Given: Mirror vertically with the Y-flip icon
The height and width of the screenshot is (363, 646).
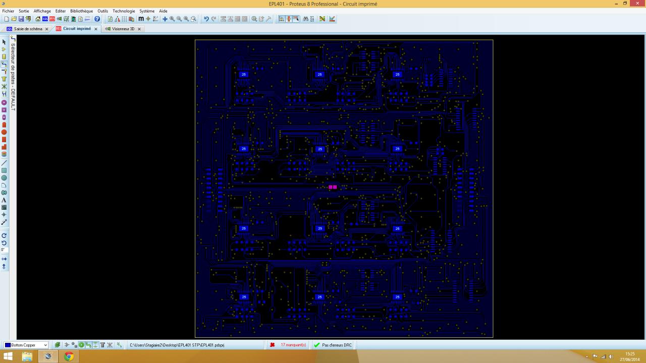Looking at the screenshot, I should pos(4,266).
